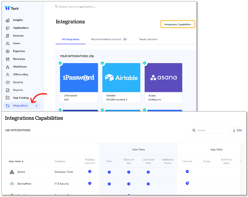
Task: Click the green check badge on the Asana card
Action: click(145, 63)
